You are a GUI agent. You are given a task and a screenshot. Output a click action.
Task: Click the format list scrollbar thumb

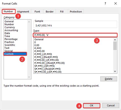click(x=115, y=46)
